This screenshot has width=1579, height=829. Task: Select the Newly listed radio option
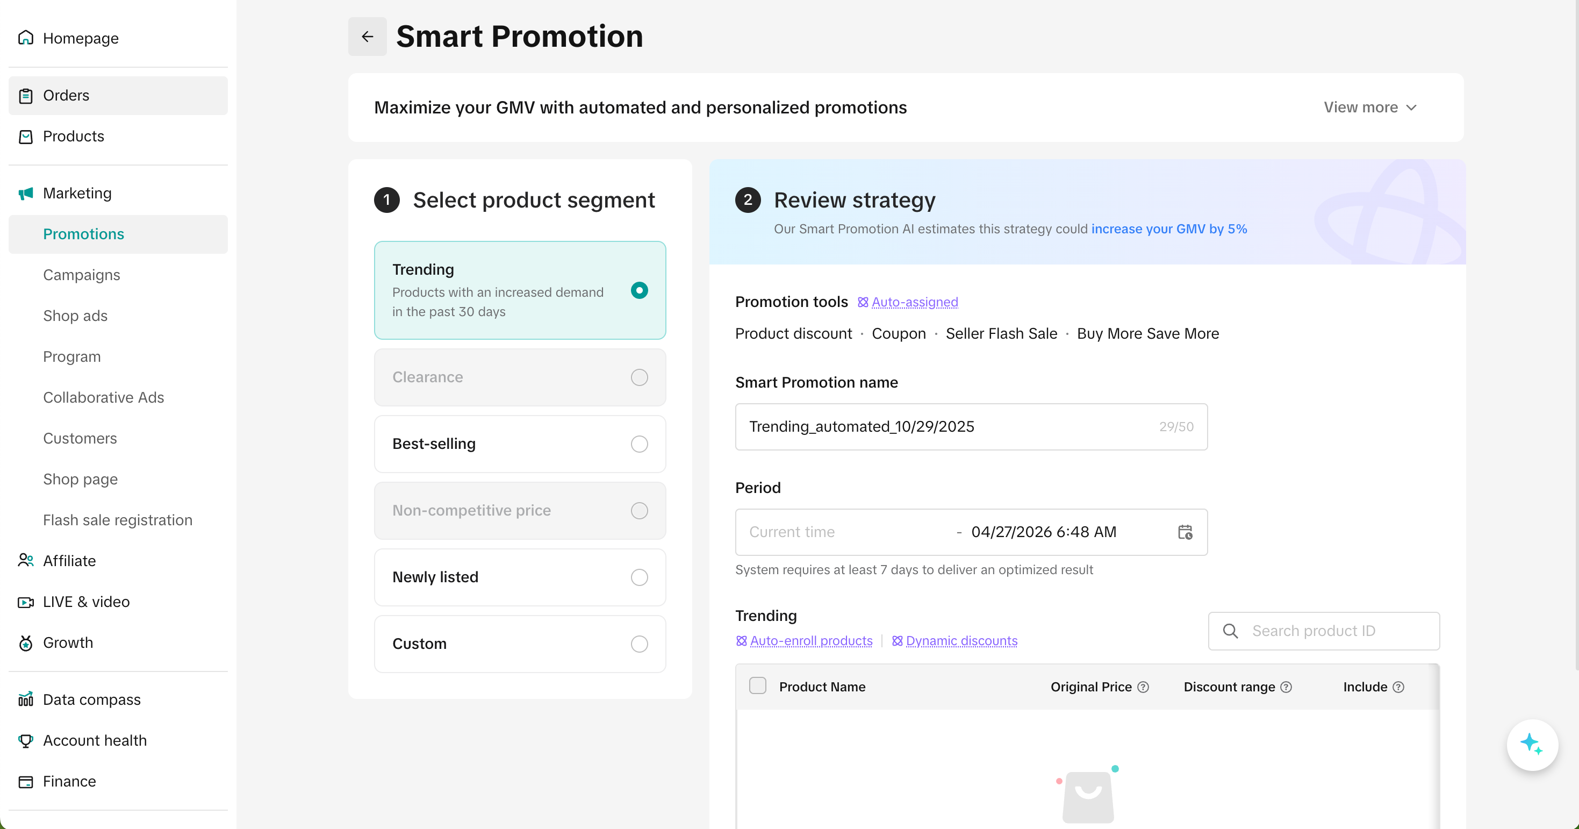pos(638,577)
